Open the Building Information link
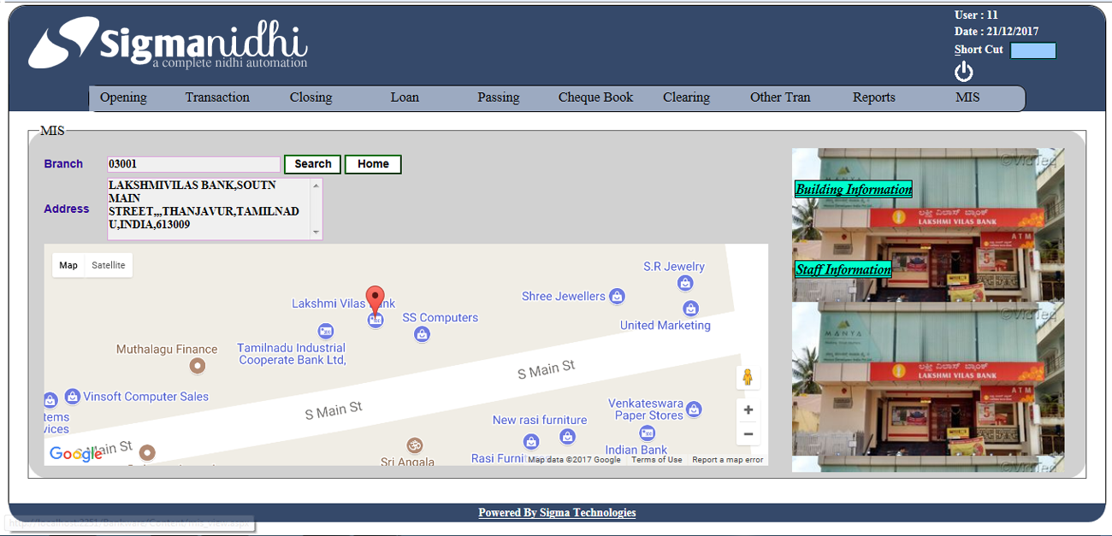Viewport: 1112px width, 536px height. 854,189
